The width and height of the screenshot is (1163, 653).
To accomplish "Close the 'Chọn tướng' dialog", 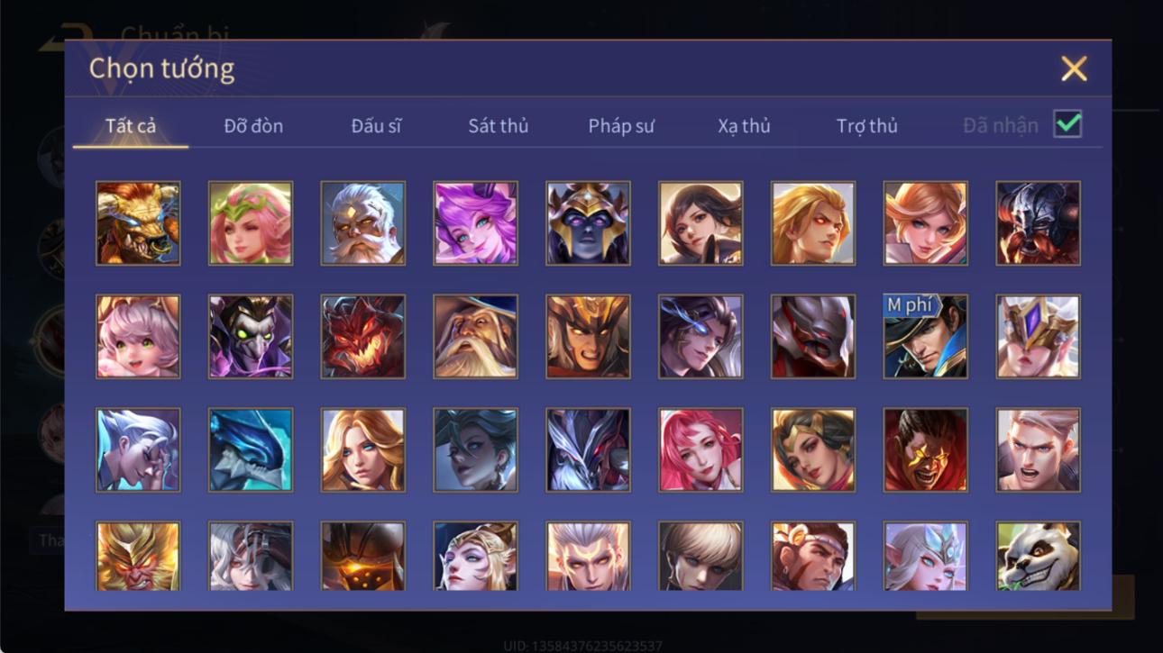I will click(x=1074, y=68).
